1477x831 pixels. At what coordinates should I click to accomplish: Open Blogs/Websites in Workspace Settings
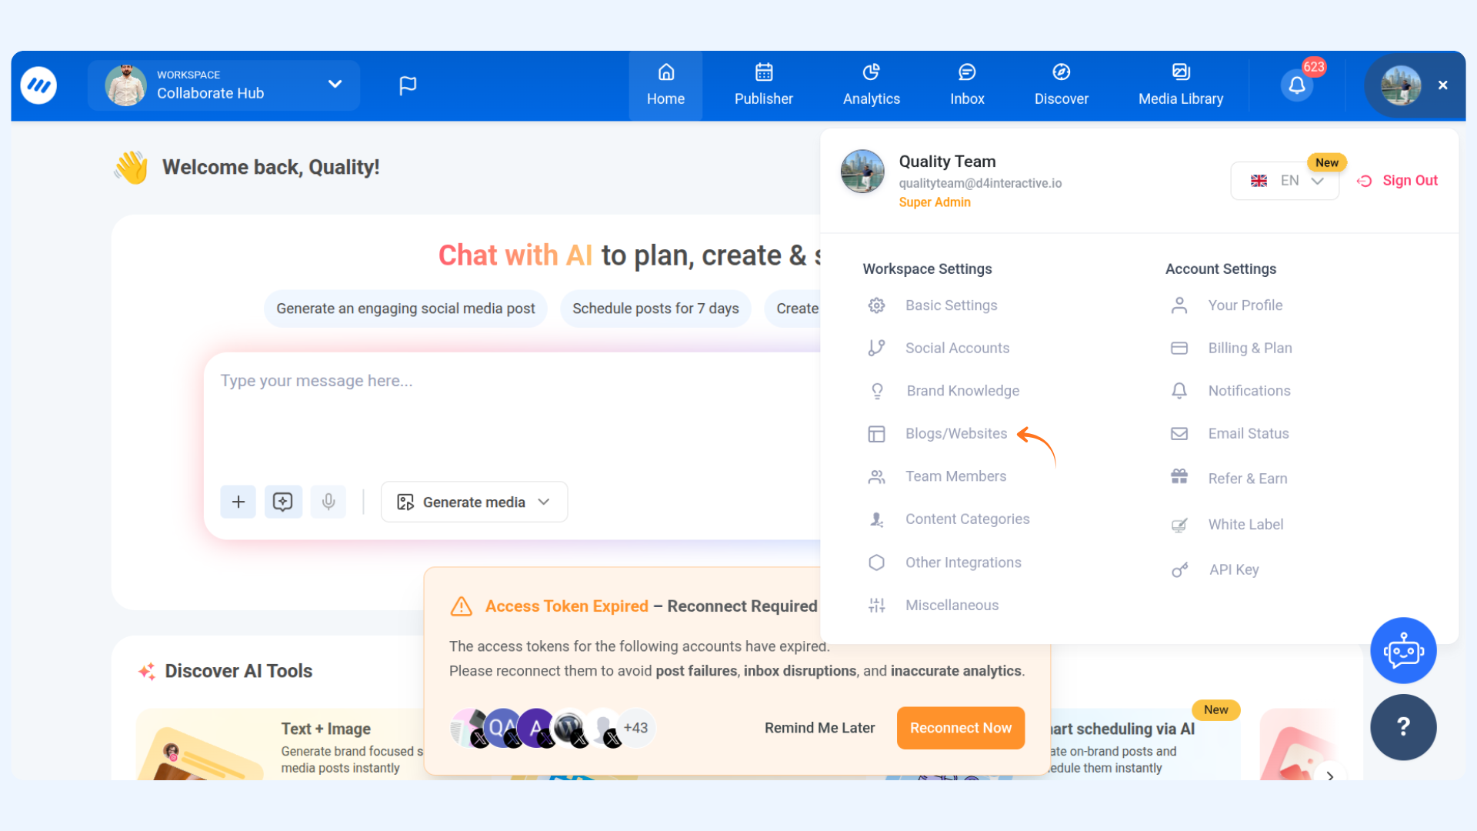955,433
